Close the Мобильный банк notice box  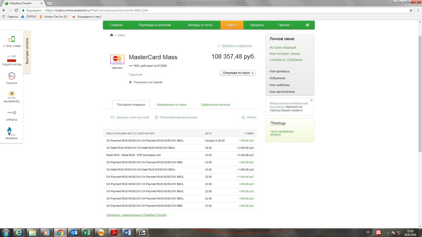pyautogui.click(x=311, y=100)
